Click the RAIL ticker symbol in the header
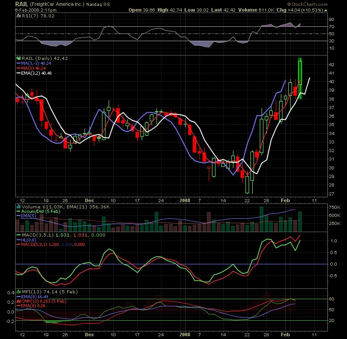The image size is (347, 339). click(21, 4)
